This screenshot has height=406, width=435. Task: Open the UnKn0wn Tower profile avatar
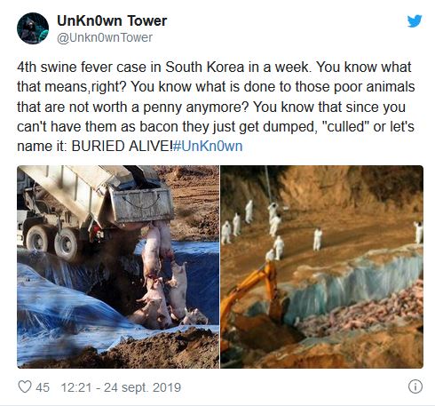33,28
